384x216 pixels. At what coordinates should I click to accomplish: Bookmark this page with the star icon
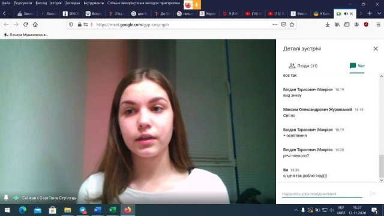pyautogui.click(x=292, y=25)
